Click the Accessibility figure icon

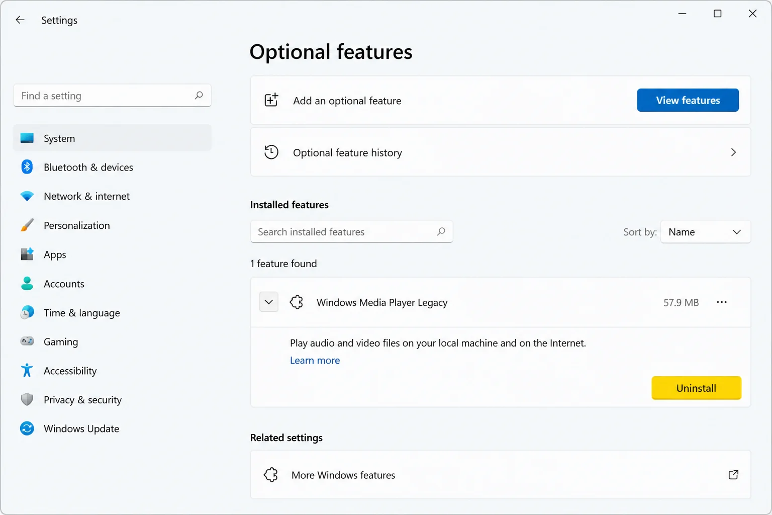(27, 371)
